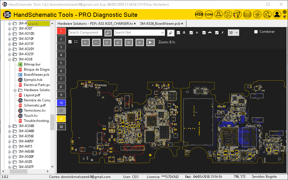Expand the SM-A505 folder
Image resolution: width=288 pixels, height=180 pixels.
point(9,162)
